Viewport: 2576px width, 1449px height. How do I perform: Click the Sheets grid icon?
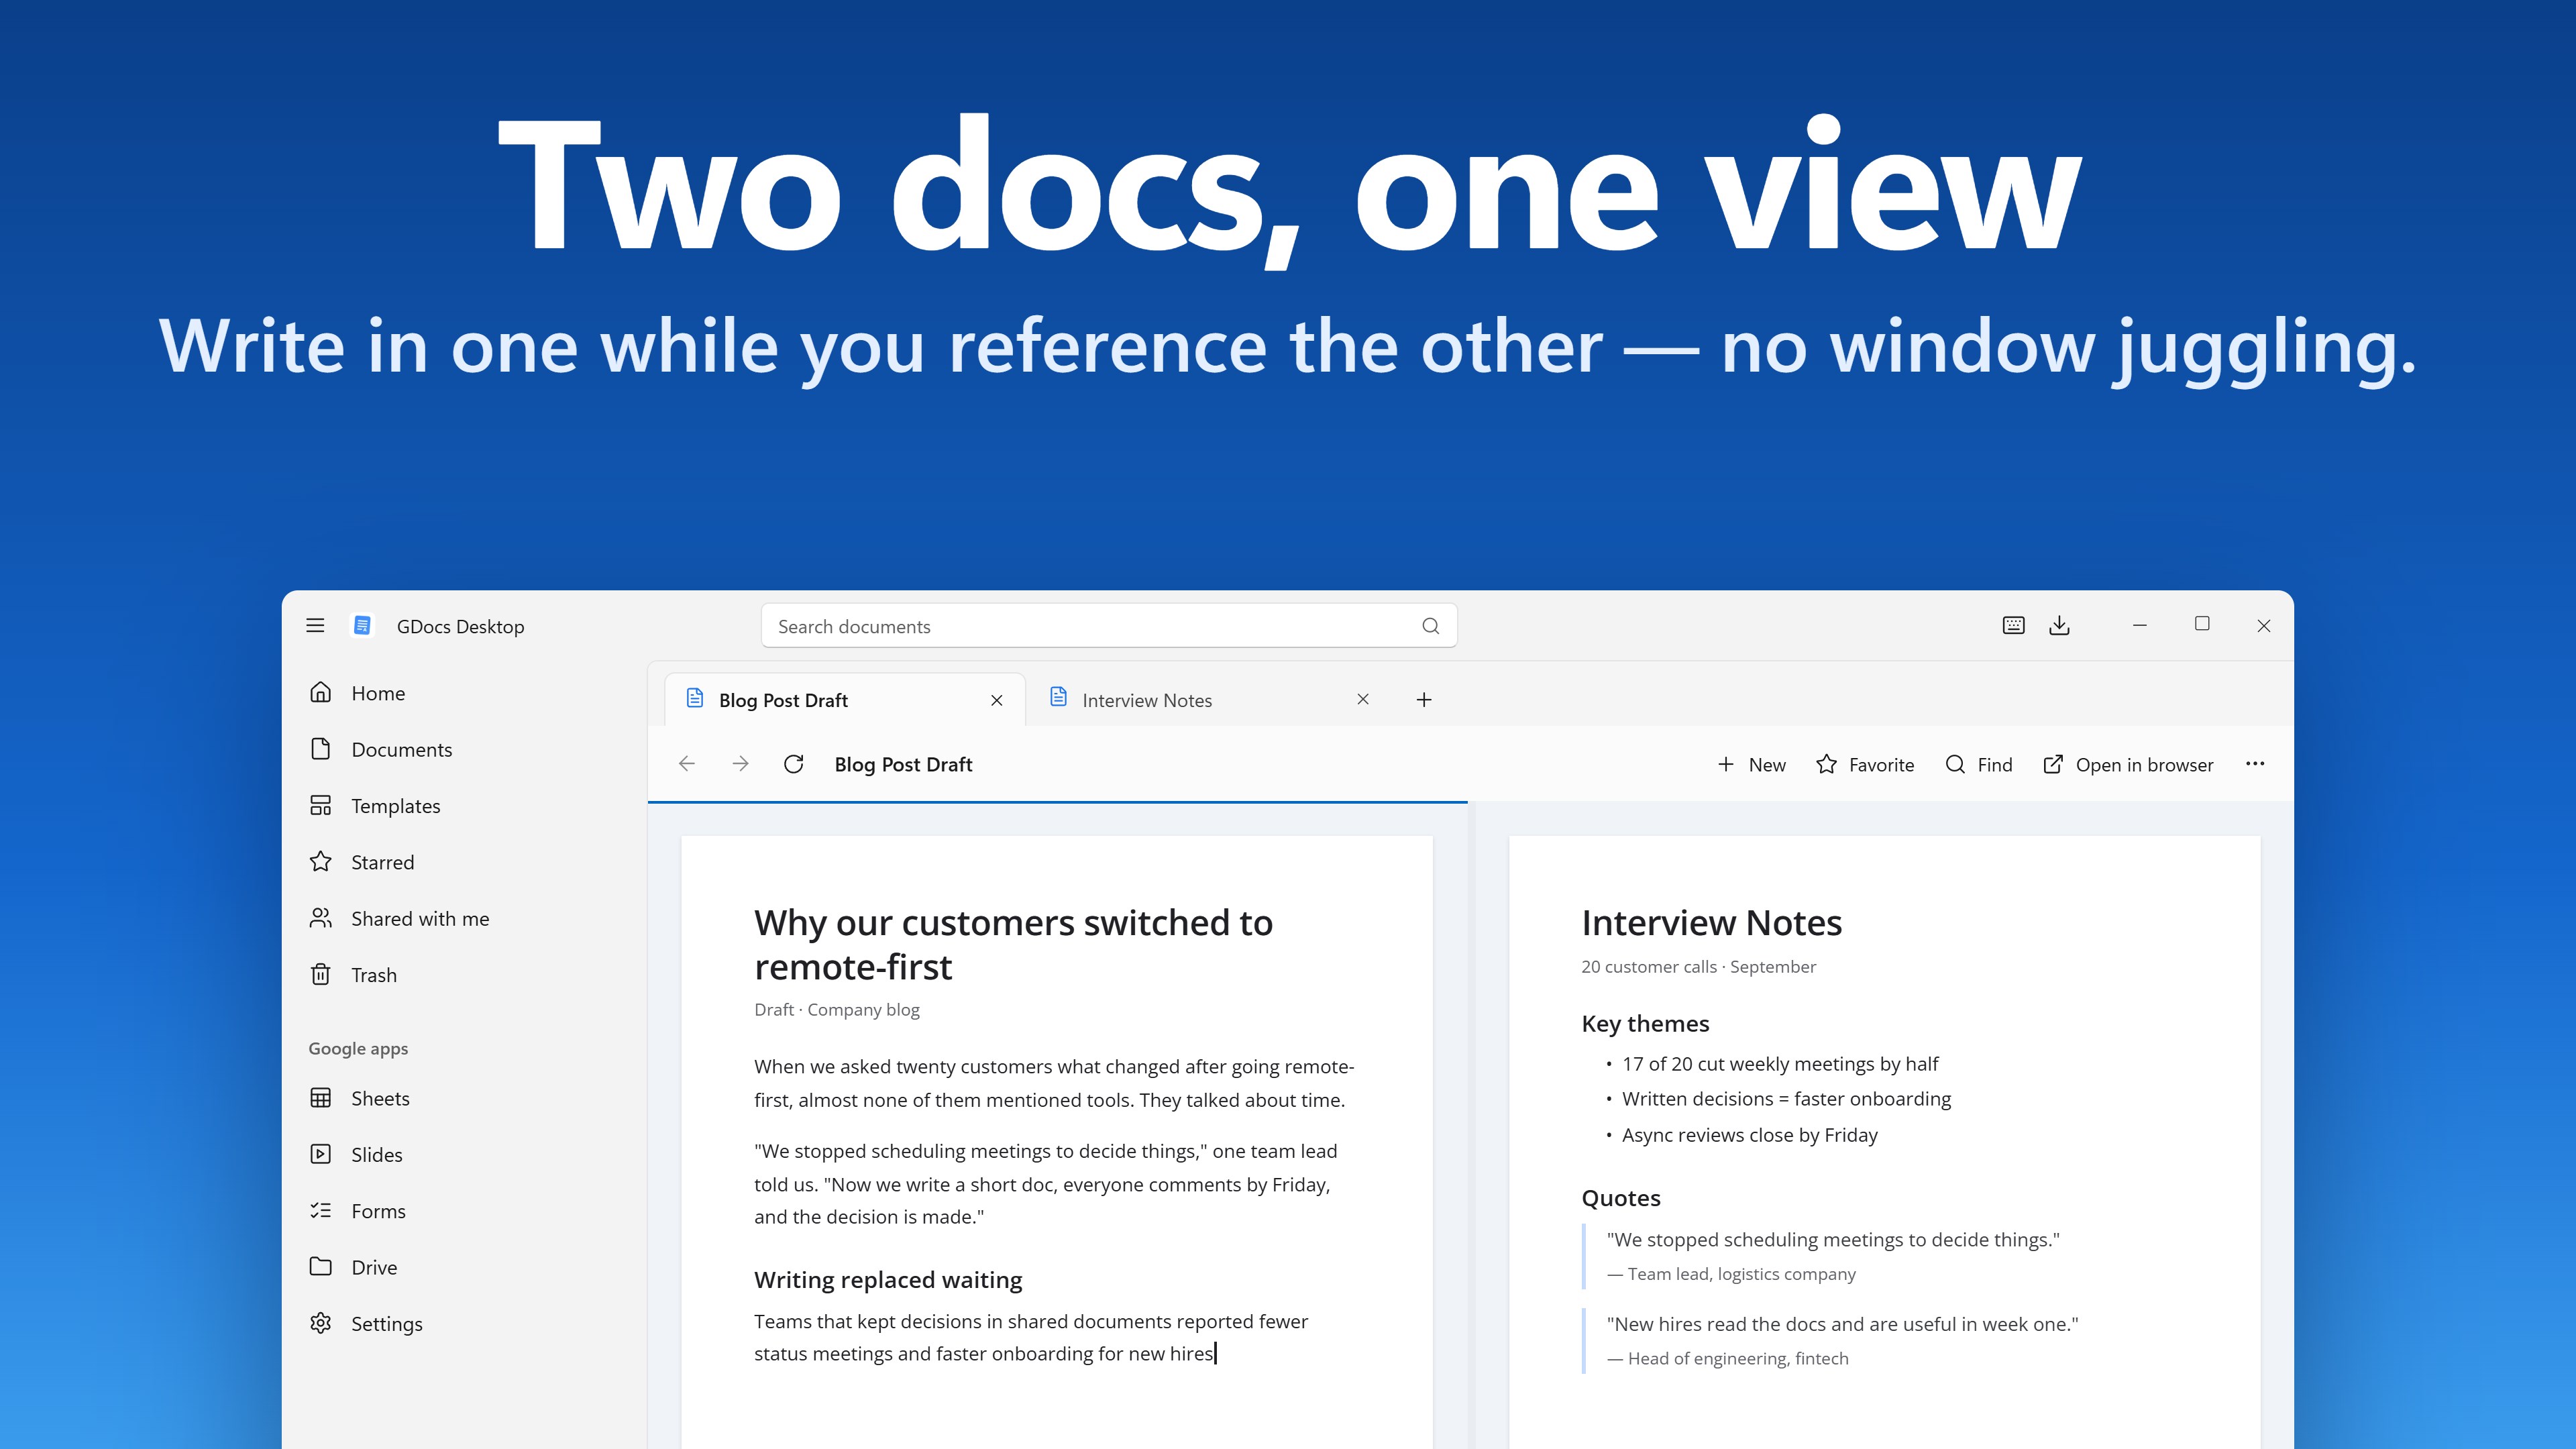point(320,1098)
